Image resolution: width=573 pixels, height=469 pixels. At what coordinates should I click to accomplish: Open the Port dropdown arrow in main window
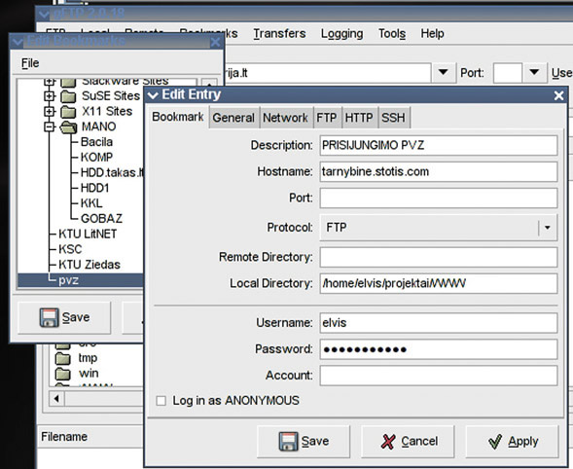pyautogui.click(x=534, y=72)
